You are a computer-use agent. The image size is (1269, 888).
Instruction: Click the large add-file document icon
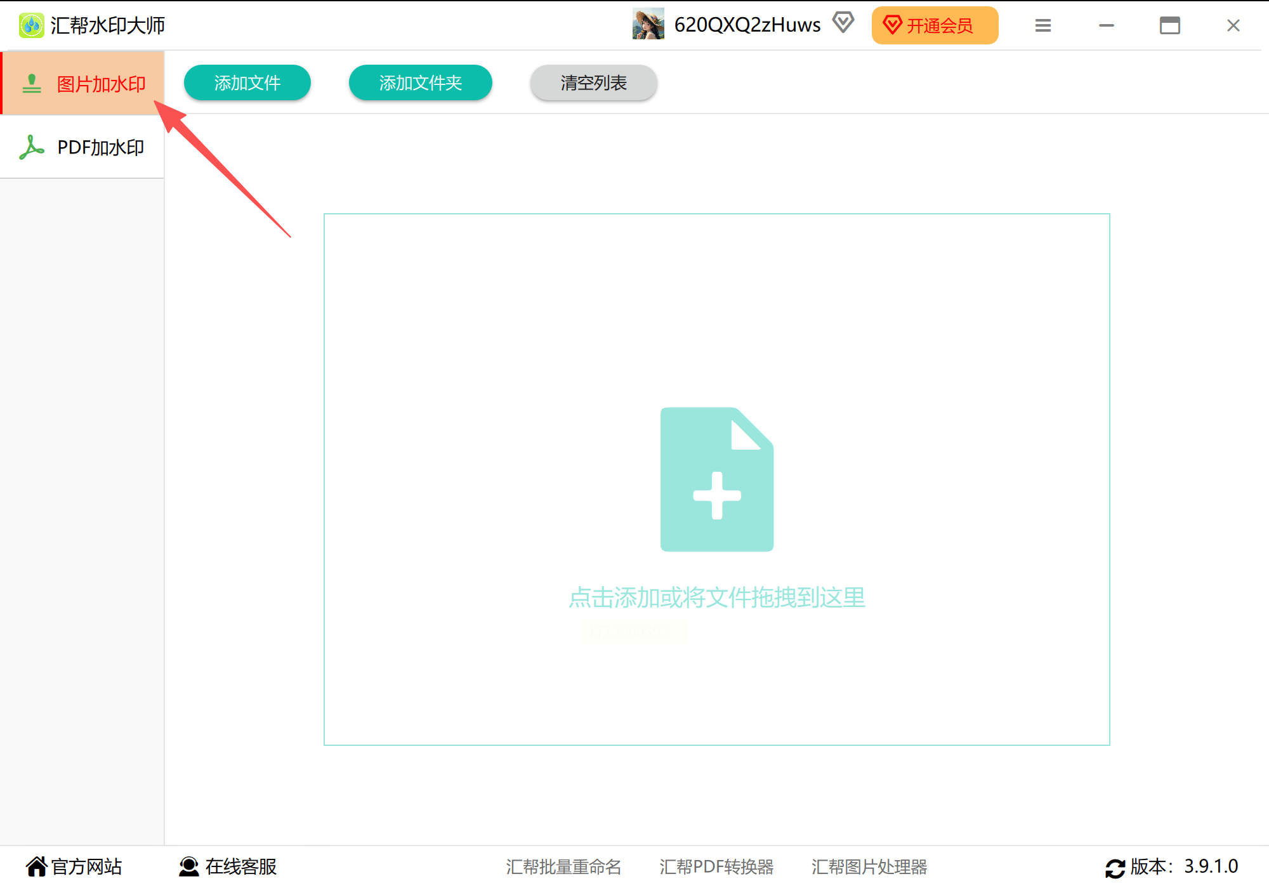[x=716, y=479]
